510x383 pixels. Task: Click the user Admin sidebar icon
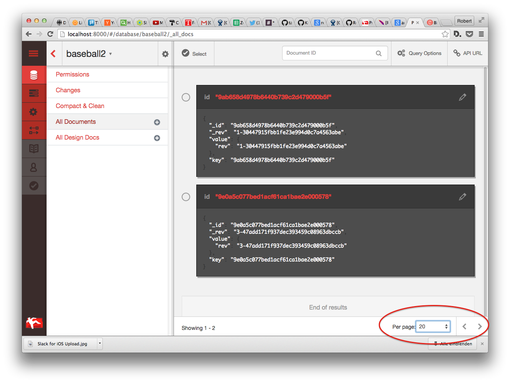tap(34, 167)
